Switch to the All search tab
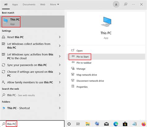Image resolution: width=147 pixels, height=127 pixels. [x=6, y=4]
